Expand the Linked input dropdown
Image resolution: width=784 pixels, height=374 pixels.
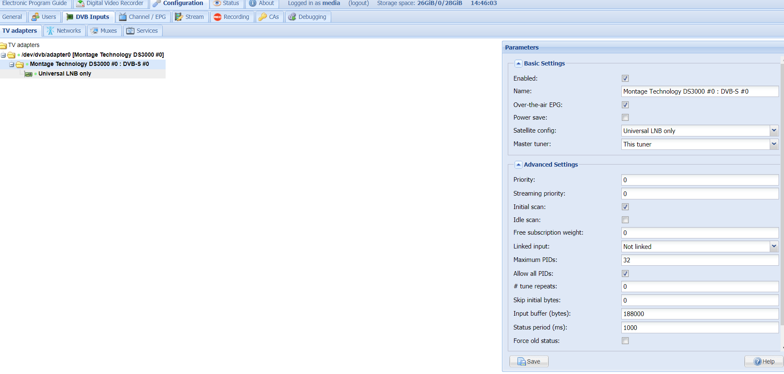tap(773, 247)
